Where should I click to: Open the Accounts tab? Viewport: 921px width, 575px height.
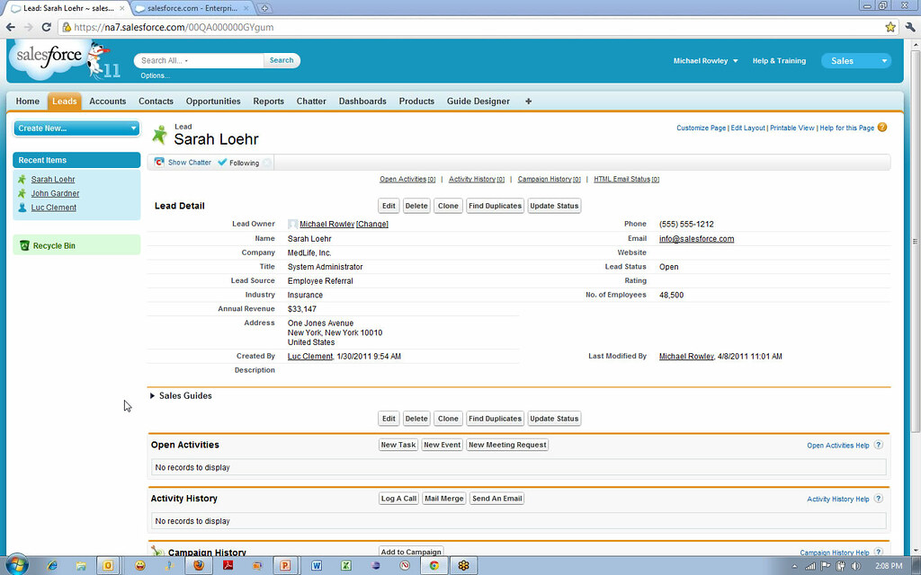click(x=108, y=102)
